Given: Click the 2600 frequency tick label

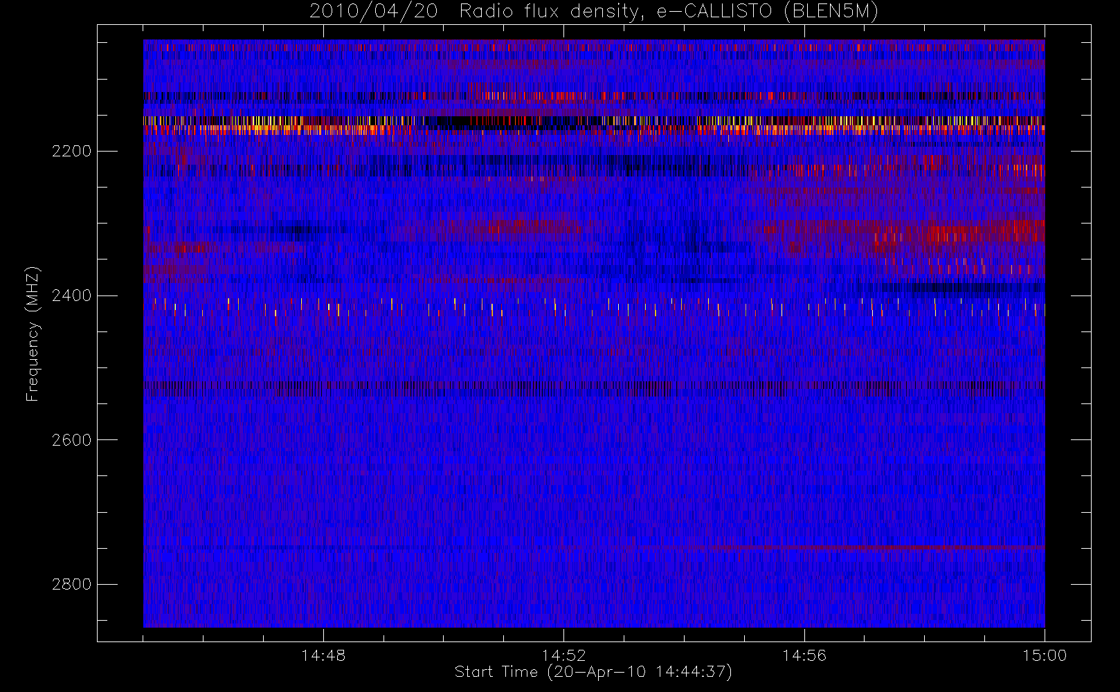Looking at the screenshot, I should [72, 441].
